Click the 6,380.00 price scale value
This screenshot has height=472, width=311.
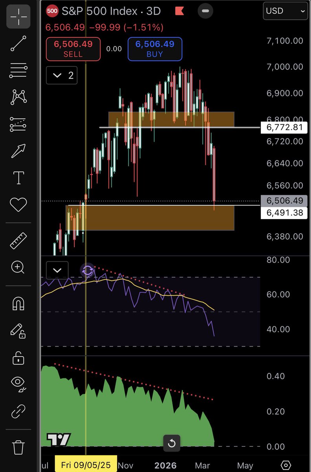point(285,236)
